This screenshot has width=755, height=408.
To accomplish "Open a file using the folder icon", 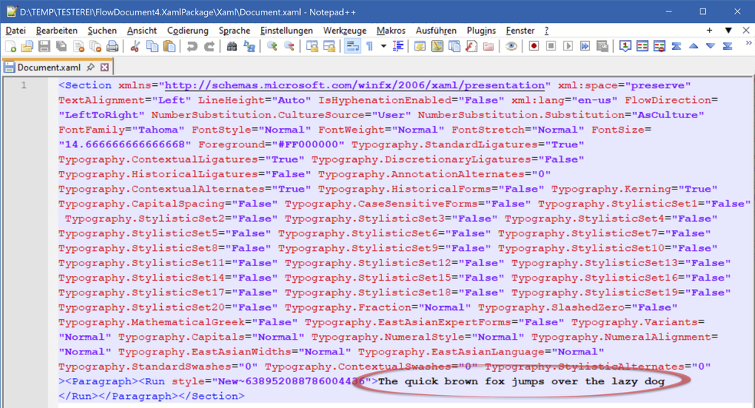I will click(28, 47).
